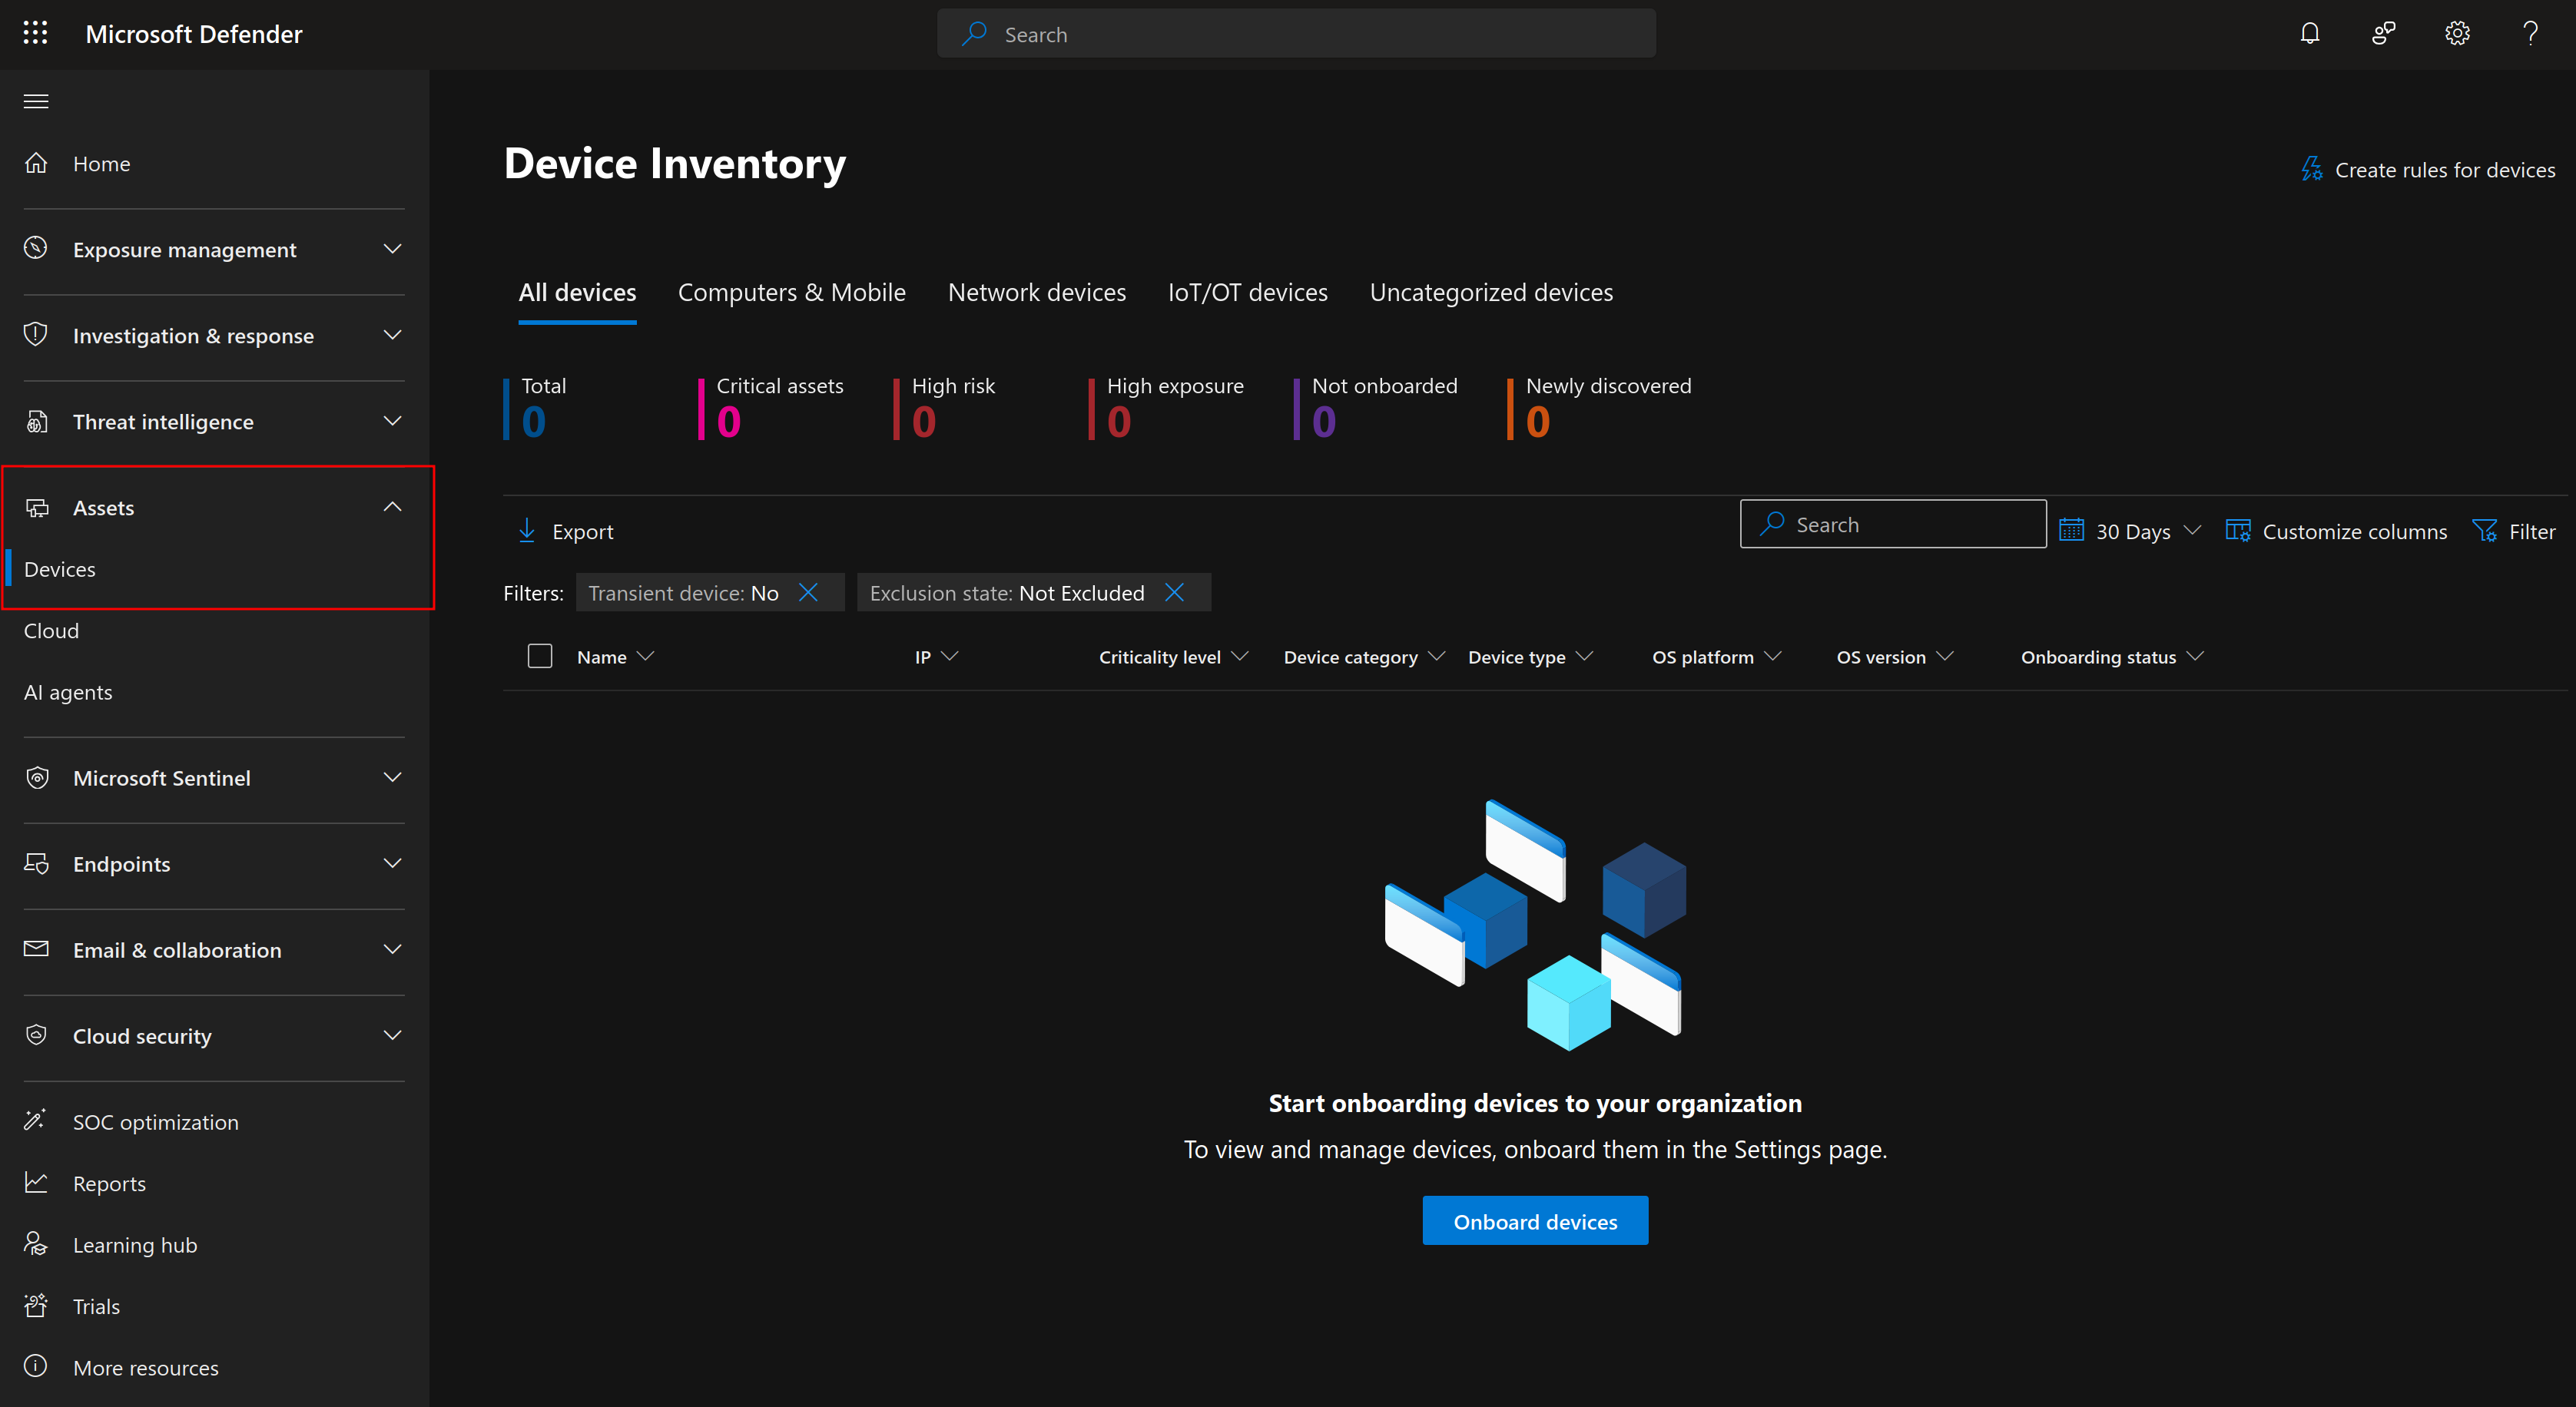2576x1407 pixels.
Task: Tick the select-all checkbox beside Name
Action: click(540, 656)
